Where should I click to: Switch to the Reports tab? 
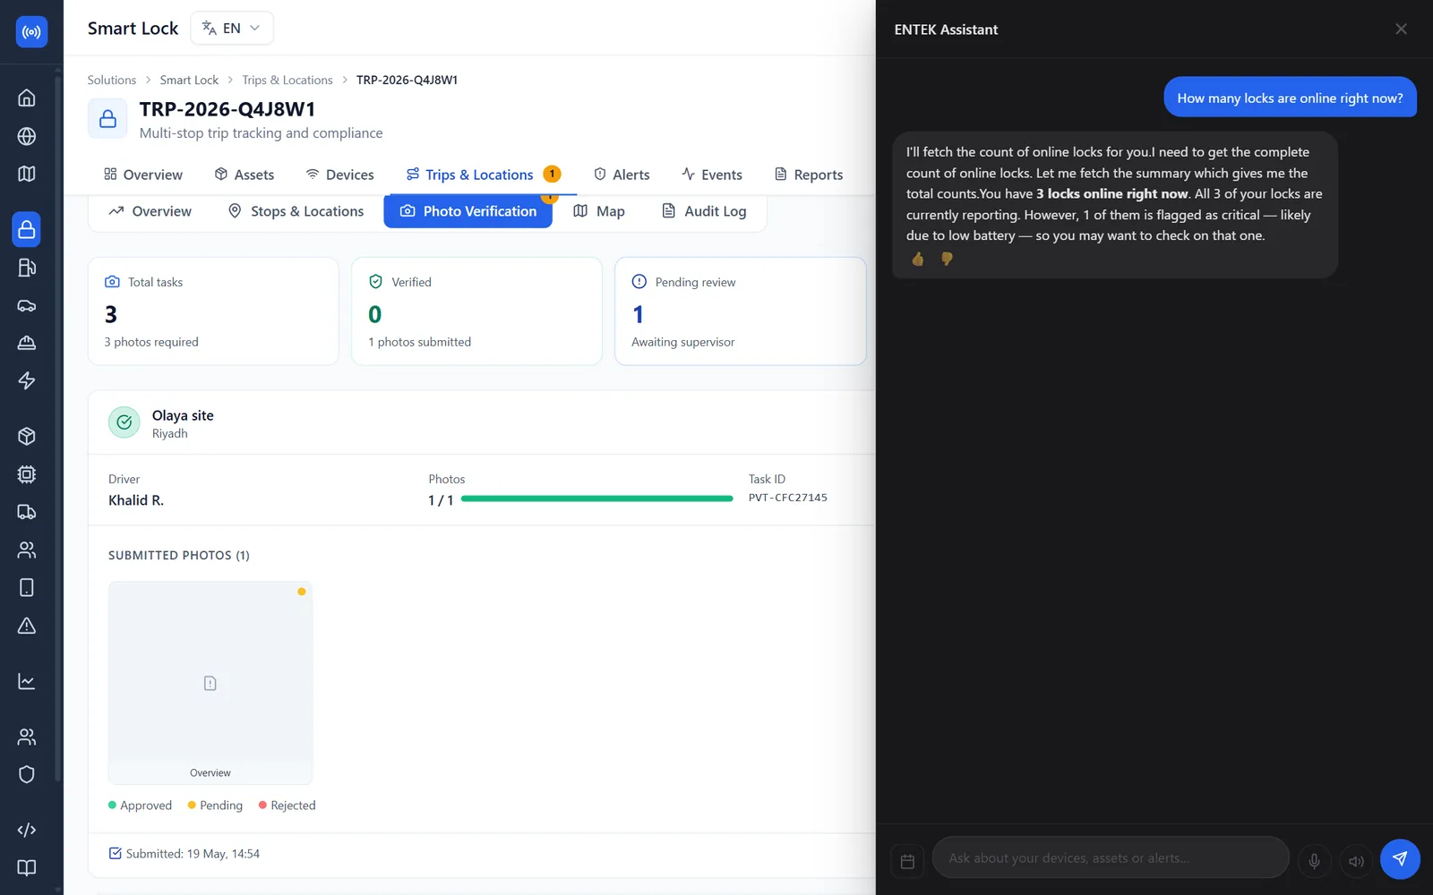click(809, 175)
